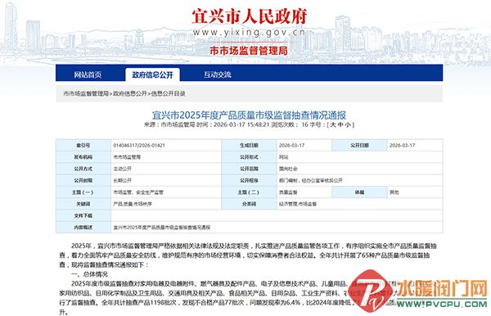Screen dimensions: 491x316
Task: Click the 文件下载 label cell
Action: [83, 215]
